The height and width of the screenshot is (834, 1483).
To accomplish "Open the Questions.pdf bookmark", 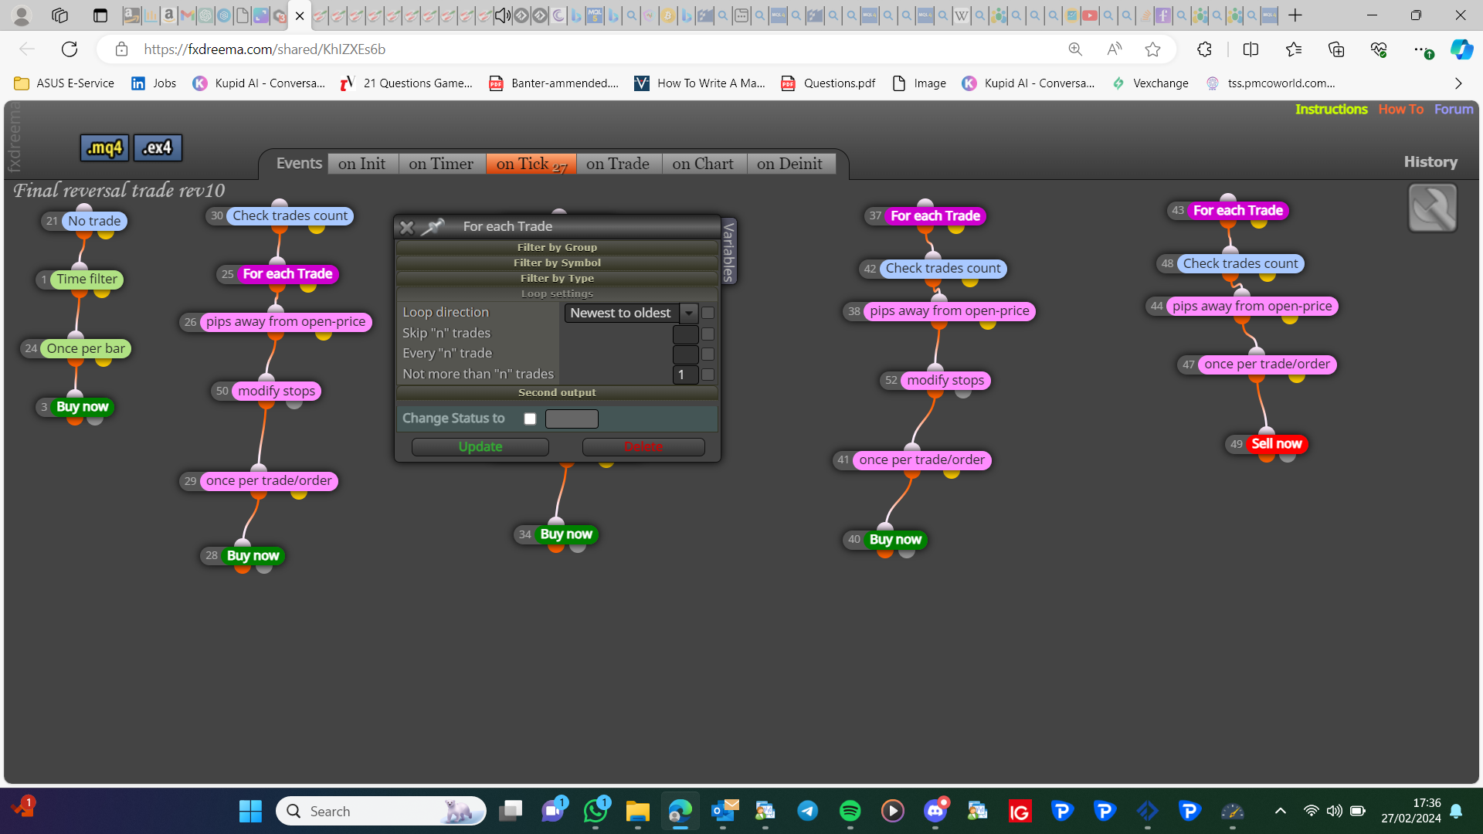I will point(828,83).
